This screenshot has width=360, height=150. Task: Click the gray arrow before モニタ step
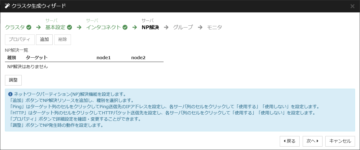point(200,27)
